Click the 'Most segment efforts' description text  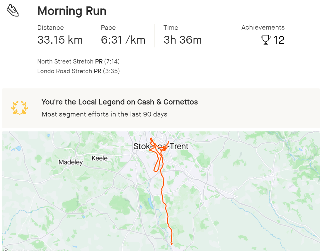click(104, 114)
